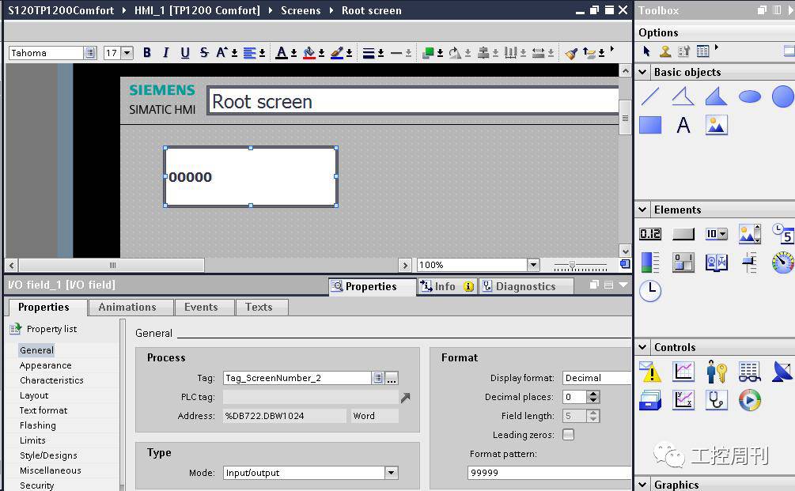
Task: Choose the Gauge element in toolbox
Action: pos(782,262)
